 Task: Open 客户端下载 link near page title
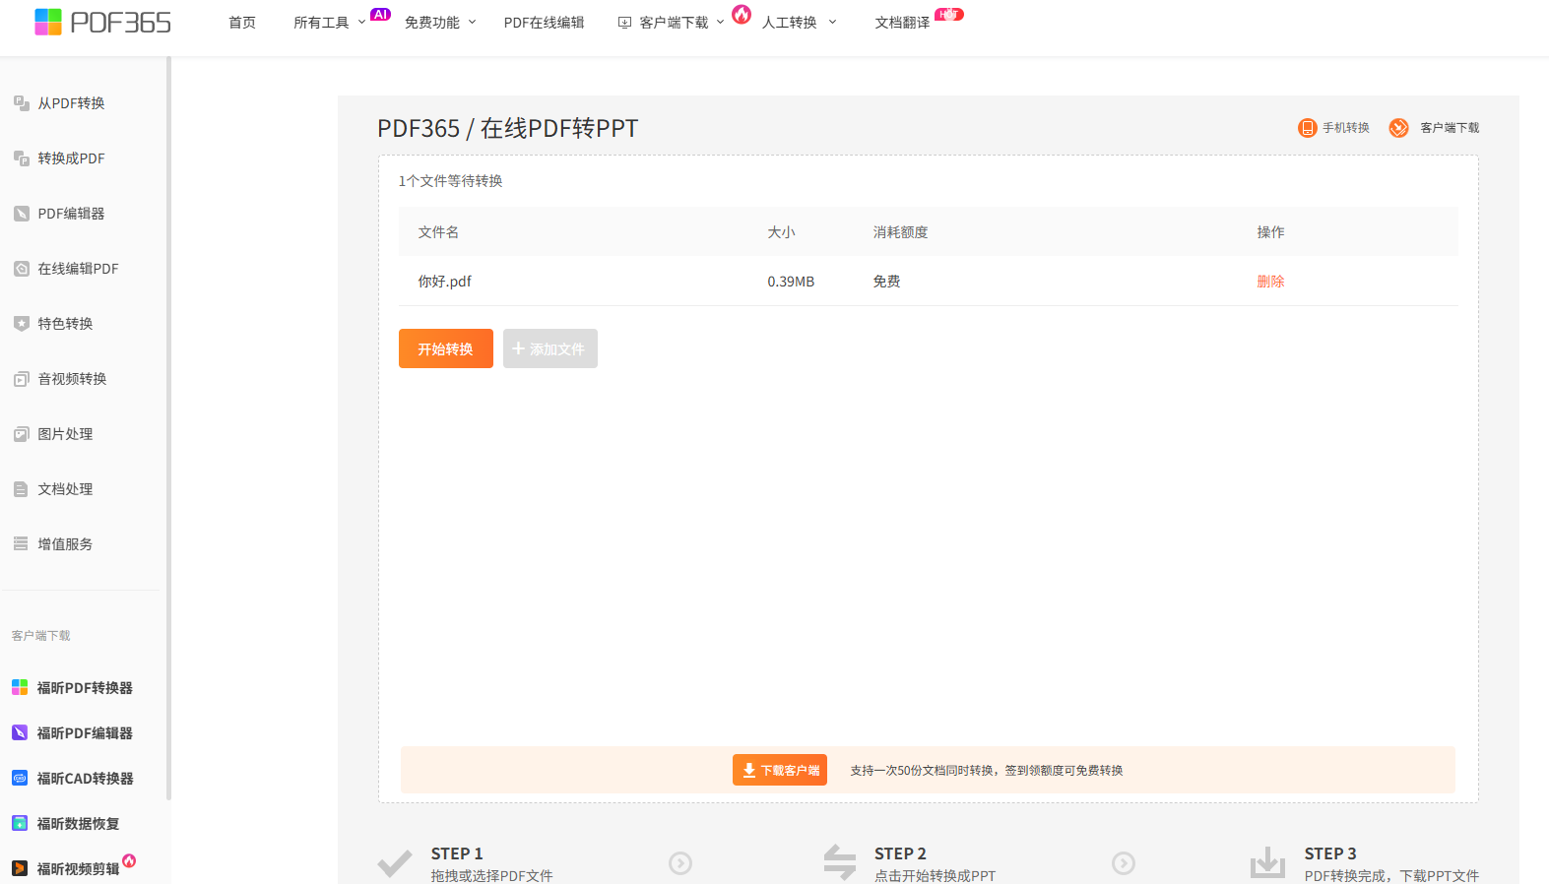[1450, 128]
